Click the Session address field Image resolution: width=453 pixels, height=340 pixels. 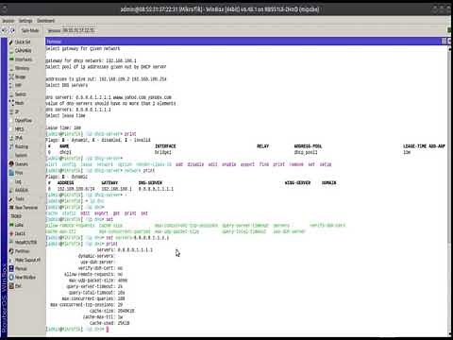coord(78,30)
